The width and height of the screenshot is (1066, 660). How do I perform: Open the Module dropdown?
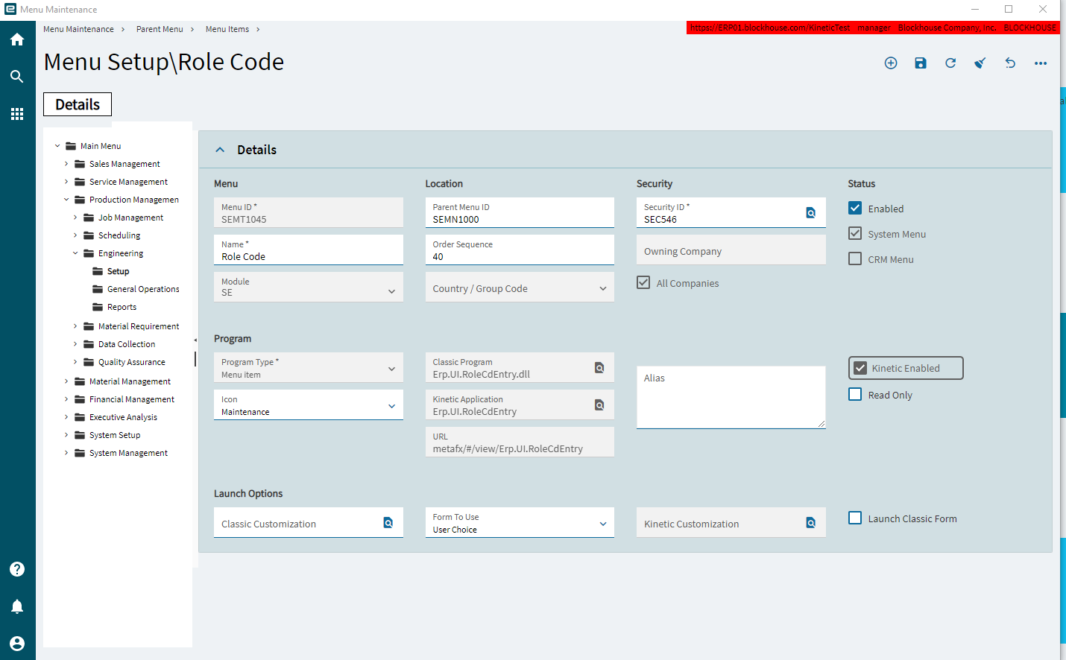(309, 287)
